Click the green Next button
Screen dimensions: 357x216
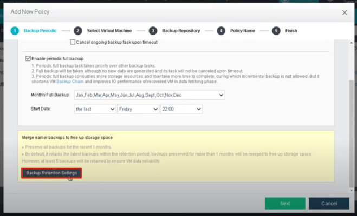285,204
